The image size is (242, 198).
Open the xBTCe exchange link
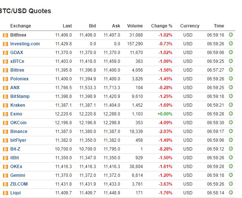coord(17,61)
